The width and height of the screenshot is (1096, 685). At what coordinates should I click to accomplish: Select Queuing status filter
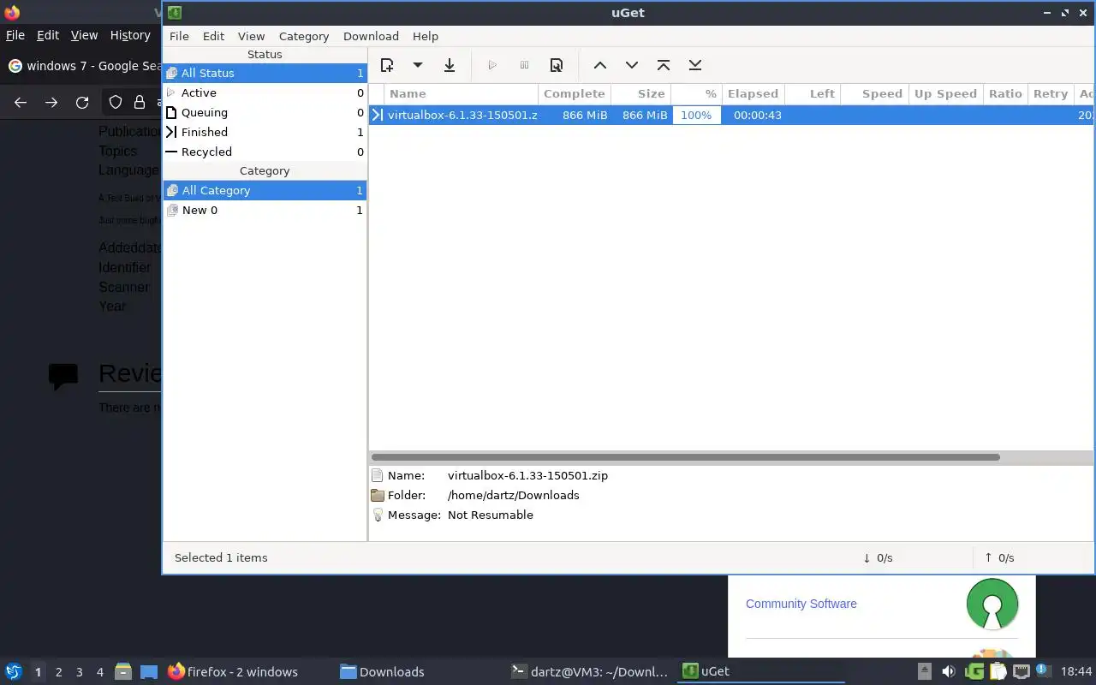[265, 112]
